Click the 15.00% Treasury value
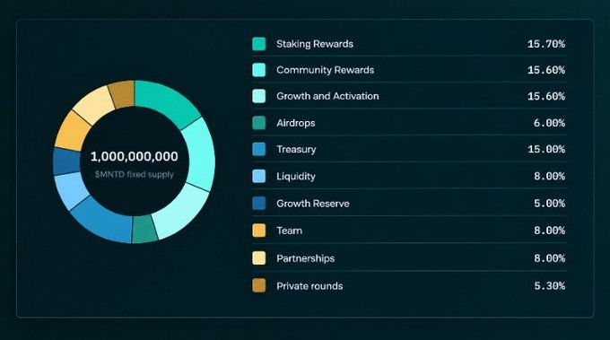The height and width of the screenshot is (340, 610). (546, 150)
